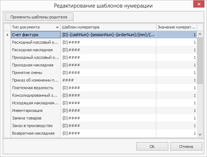Click the 'Шаблон нумератора' column header
Viewport: 207px width, 157px height.
[x=108, y=27]
